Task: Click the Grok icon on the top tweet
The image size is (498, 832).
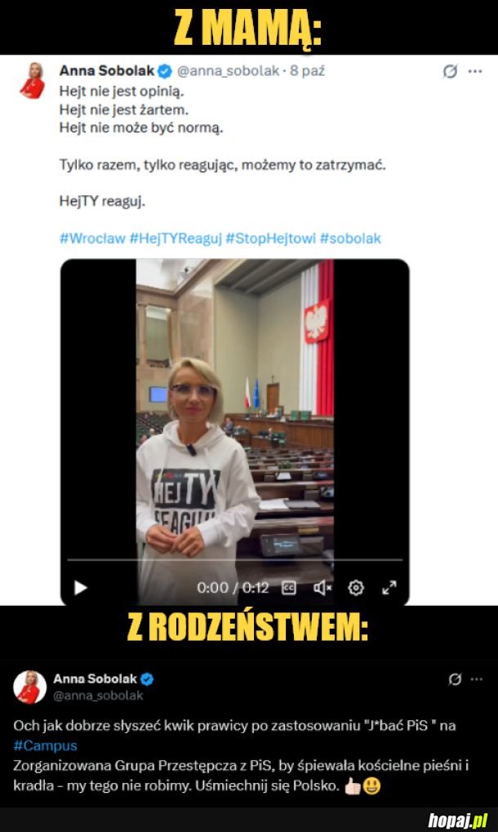Action: pos(451,71)
